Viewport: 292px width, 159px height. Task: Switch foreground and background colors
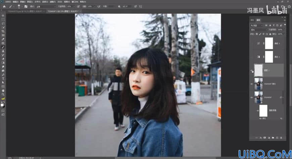[x=4, y=102]
